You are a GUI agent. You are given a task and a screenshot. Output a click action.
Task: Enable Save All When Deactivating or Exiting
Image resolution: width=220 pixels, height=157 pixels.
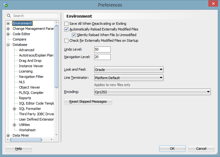point(66,24)
